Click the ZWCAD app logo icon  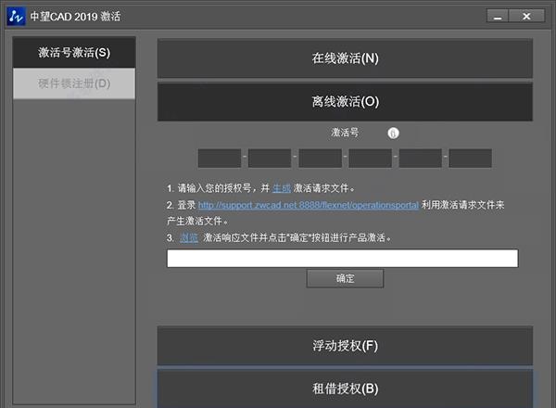pos(16,17)
